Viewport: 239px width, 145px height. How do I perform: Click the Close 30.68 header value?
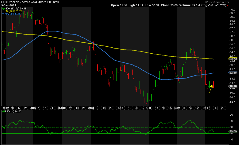169,5
